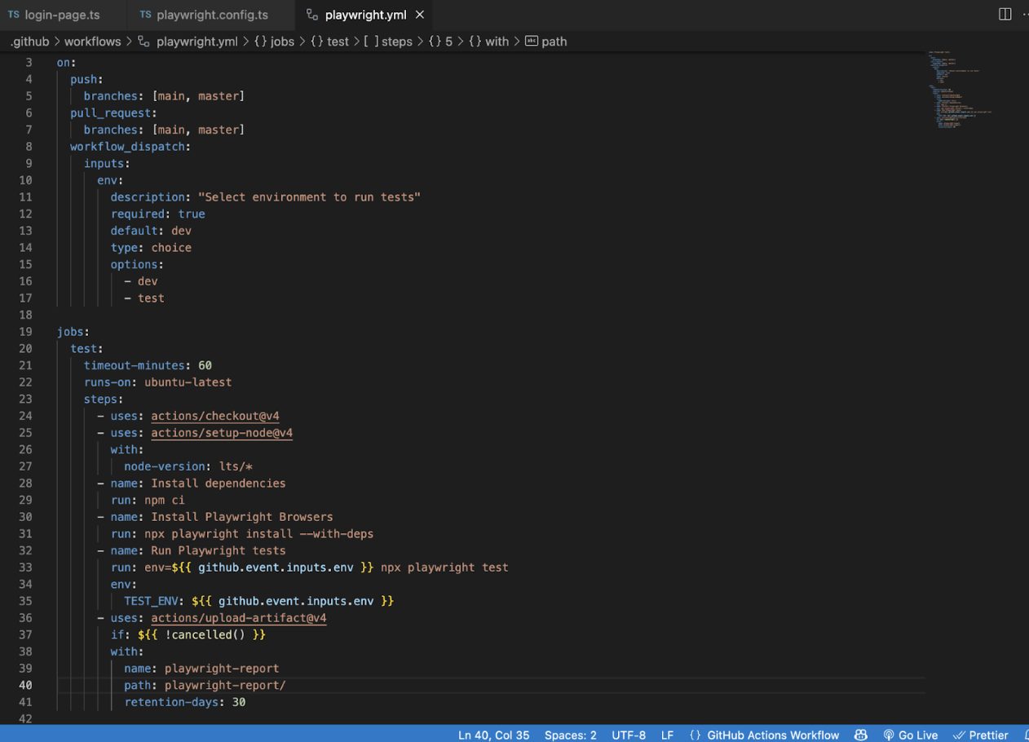Switch to the login-page.ts tab
This screenshot has width=1029, height=742.
coord(62,15)
